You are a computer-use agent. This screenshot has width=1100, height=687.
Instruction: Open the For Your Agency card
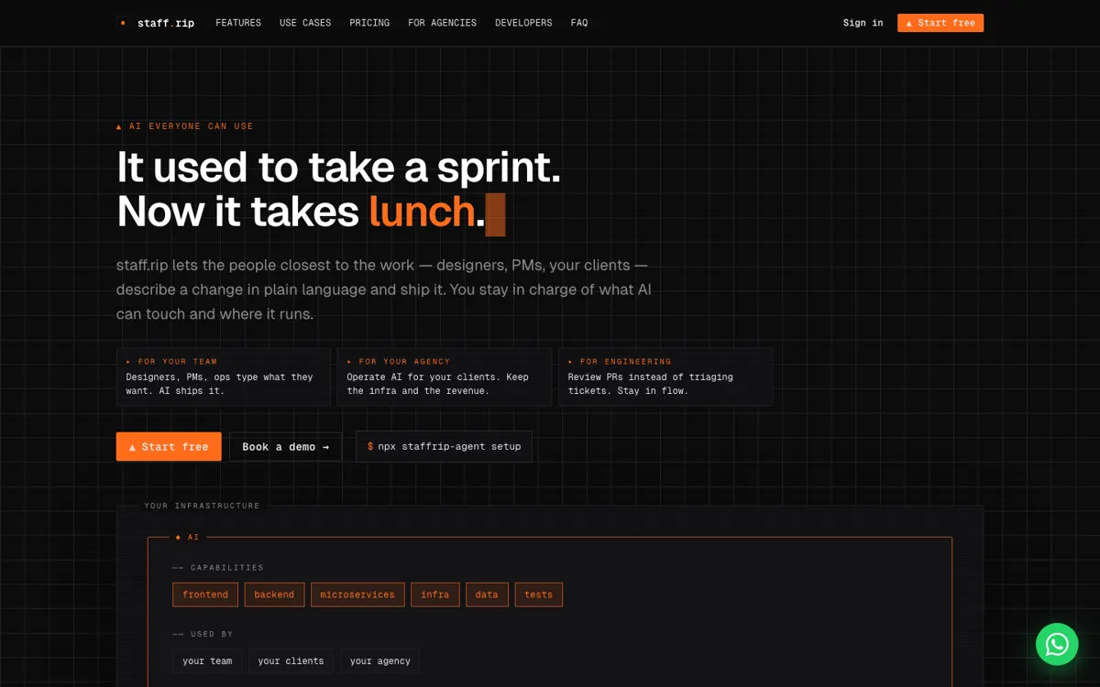[x=445, y=376]
